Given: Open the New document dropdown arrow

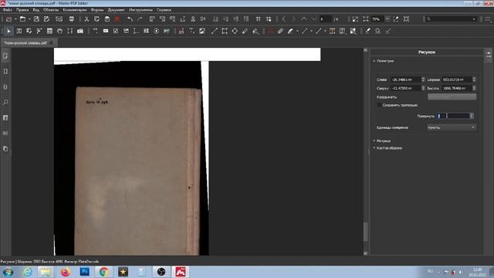Looking at the screenshot, I should (x=15, y=19).
